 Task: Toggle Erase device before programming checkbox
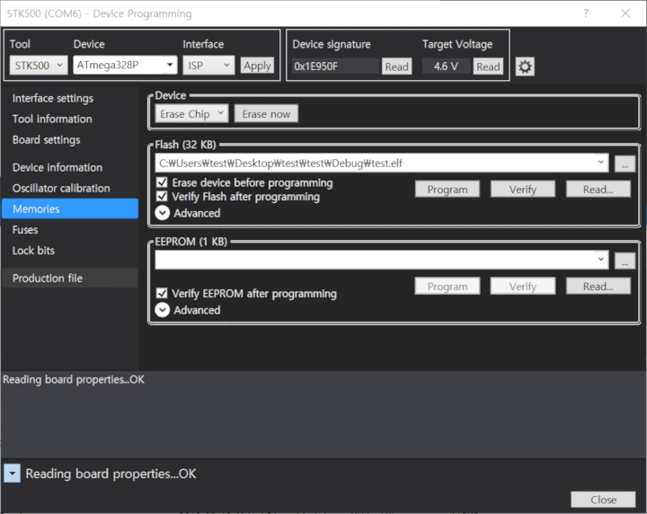coord(162,182)
